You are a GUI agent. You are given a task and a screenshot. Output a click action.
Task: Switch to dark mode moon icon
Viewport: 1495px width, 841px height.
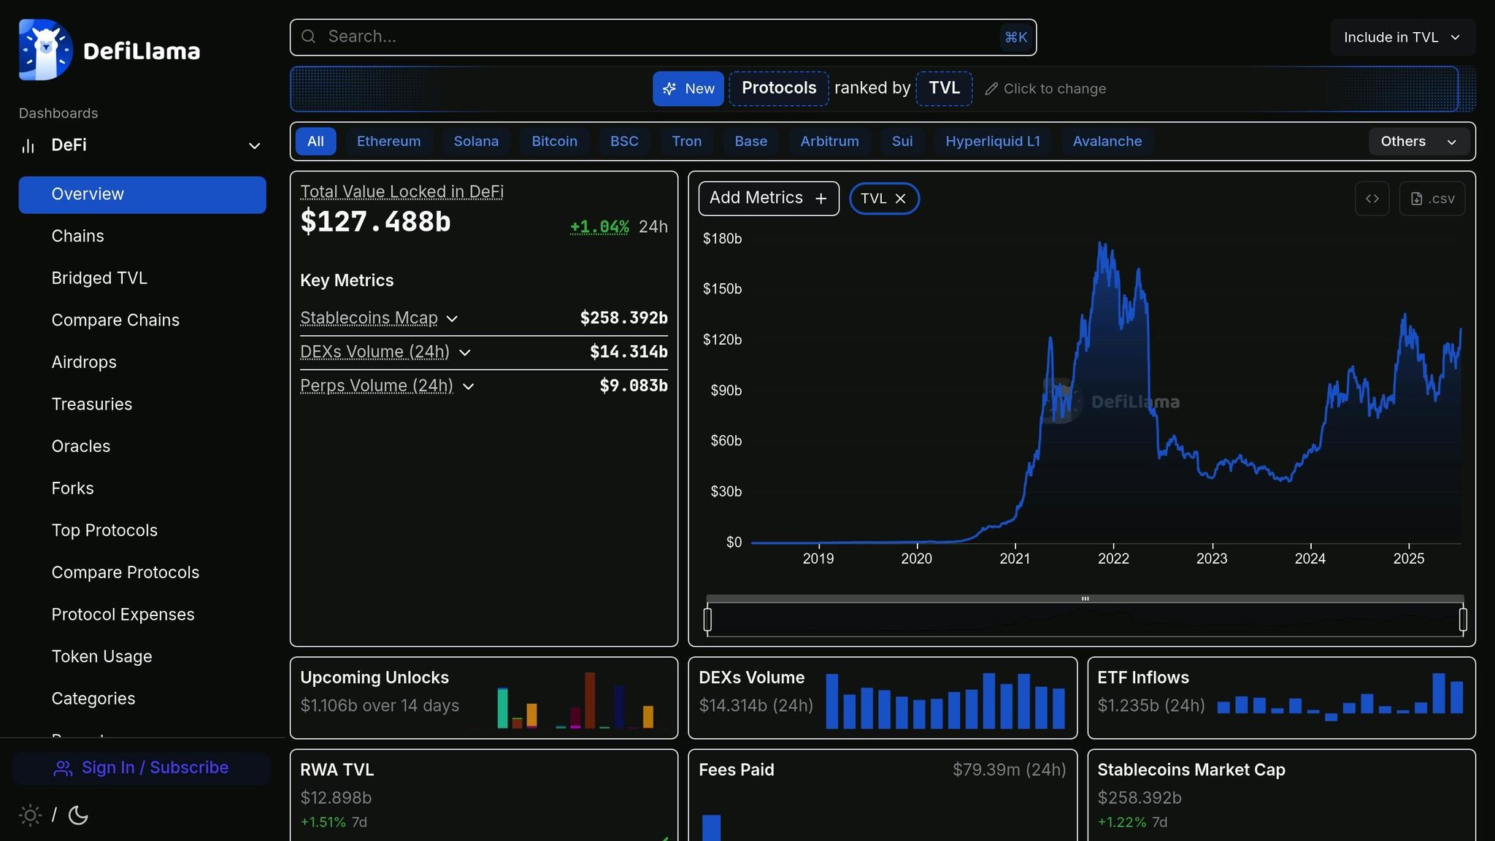[x=78, y=815]
